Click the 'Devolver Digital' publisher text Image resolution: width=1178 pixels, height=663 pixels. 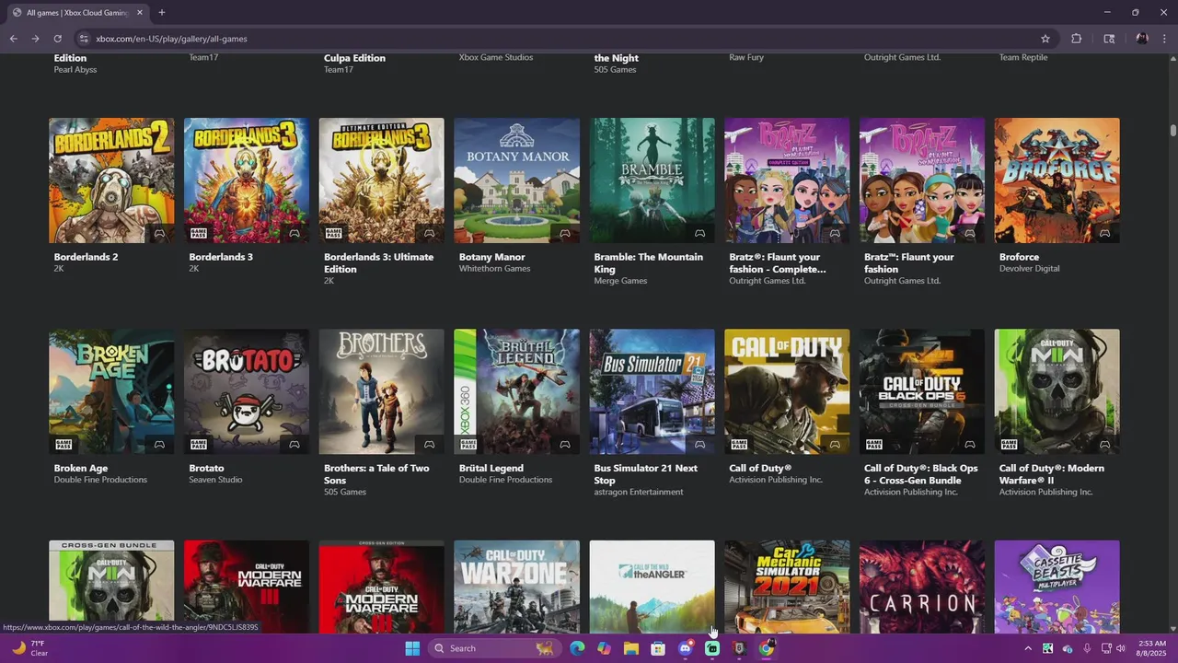pos(1029,269)
